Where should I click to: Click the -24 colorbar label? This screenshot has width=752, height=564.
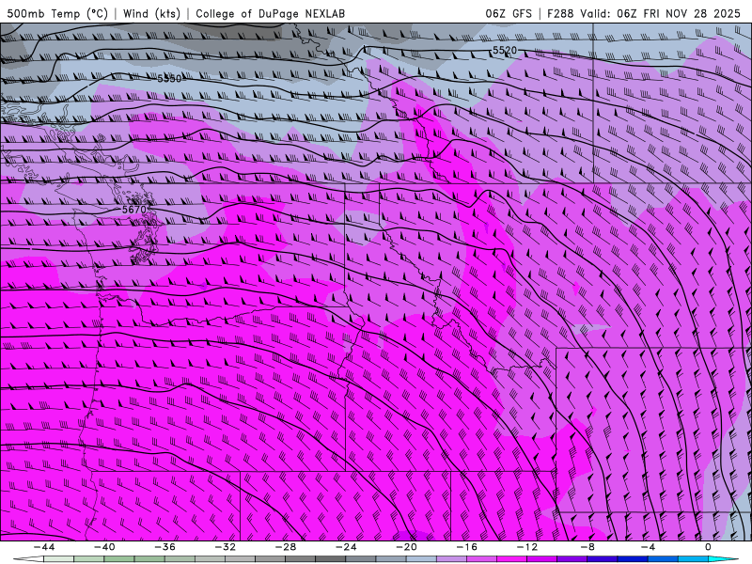click(x=346, y=547)
